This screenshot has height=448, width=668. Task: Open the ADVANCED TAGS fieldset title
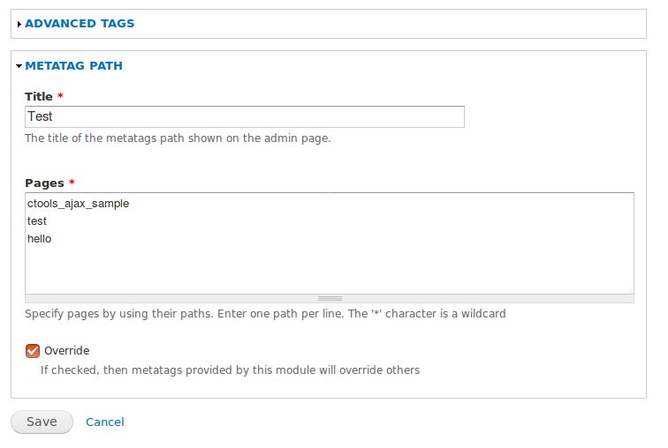pos(80,24)
